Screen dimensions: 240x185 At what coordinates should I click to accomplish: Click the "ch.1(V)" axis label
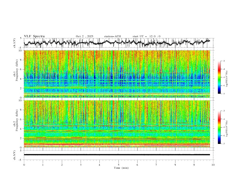click(x=15, y=43)
